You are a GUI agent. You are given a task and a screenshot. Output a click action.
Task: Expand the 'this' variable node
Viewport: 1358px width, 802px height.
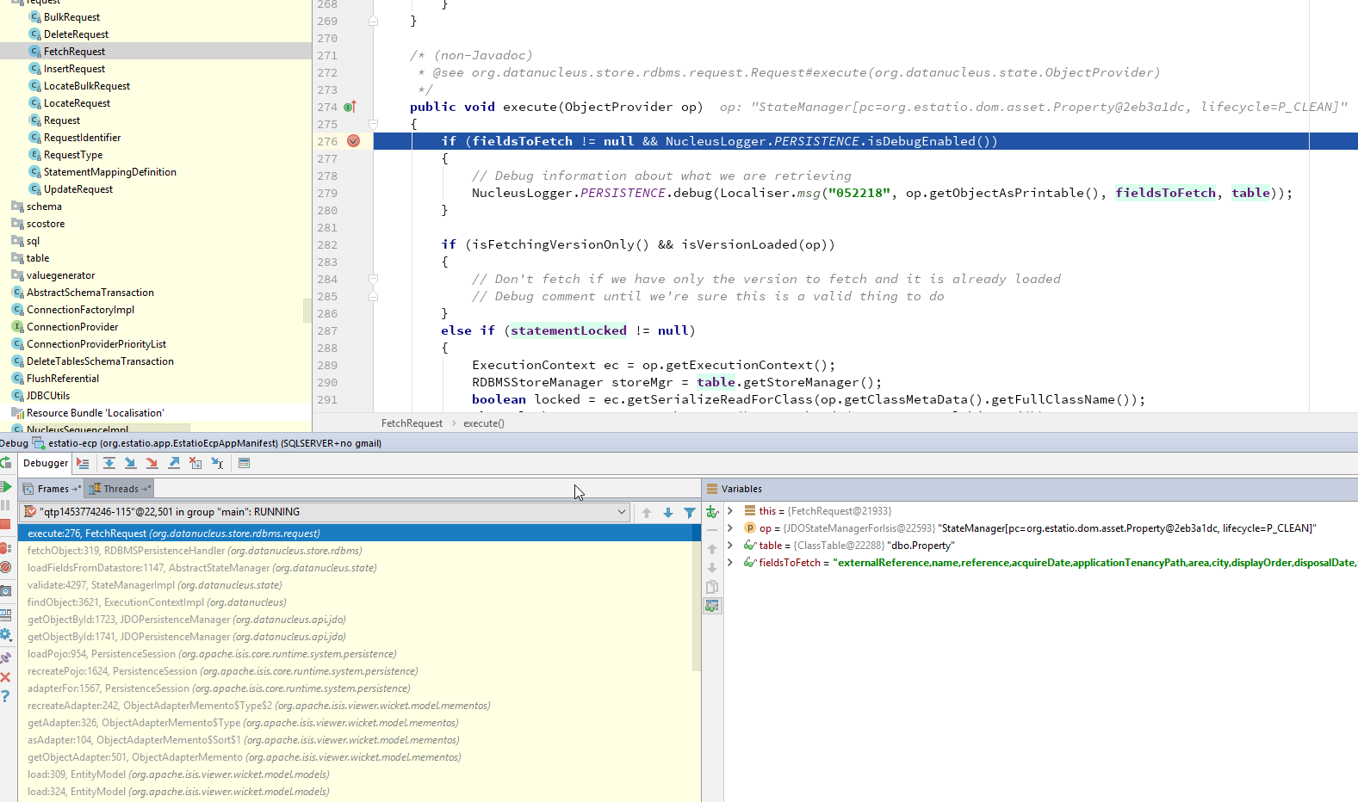point(730,511)
